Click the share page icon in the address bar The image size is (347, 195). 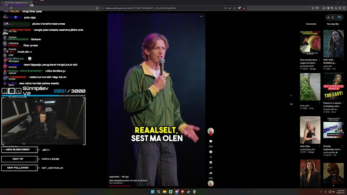[234, 8]
